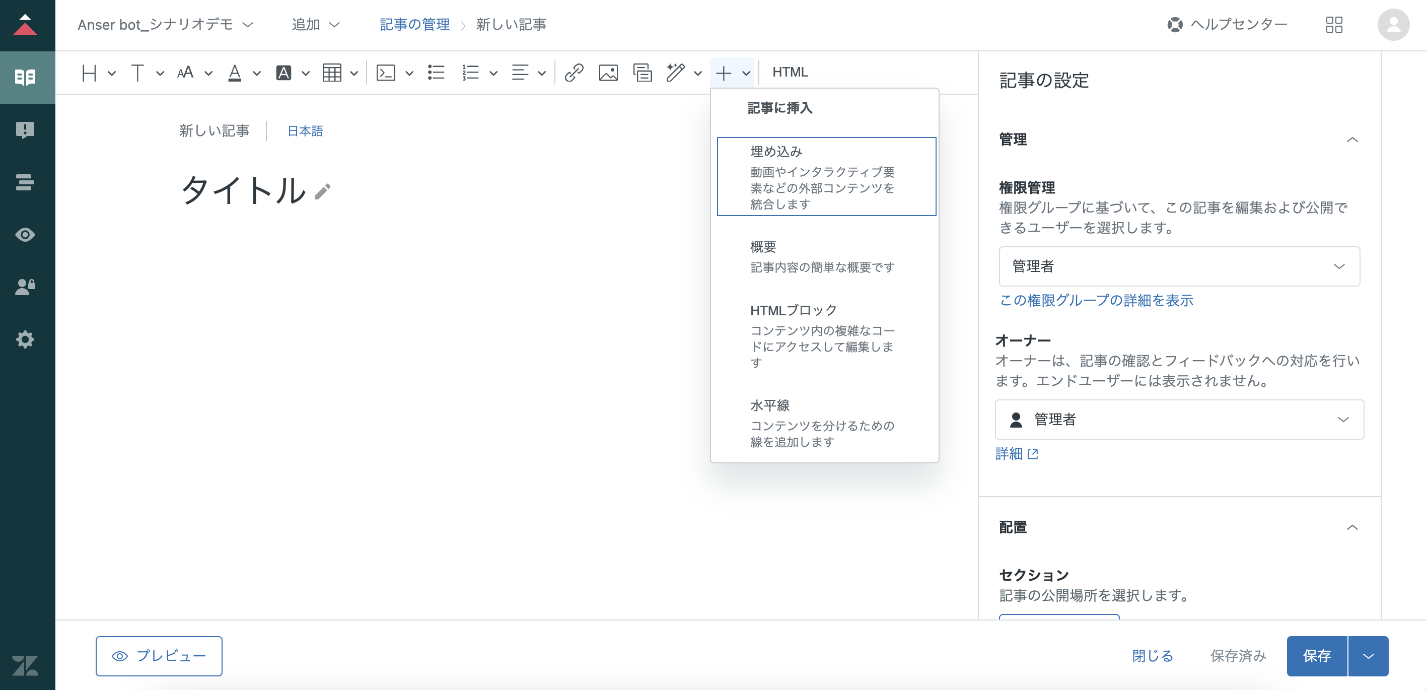The width and height of the screenshot is (1426, 690).
Task: Click the pencil edit title icon
Action: 323,191
